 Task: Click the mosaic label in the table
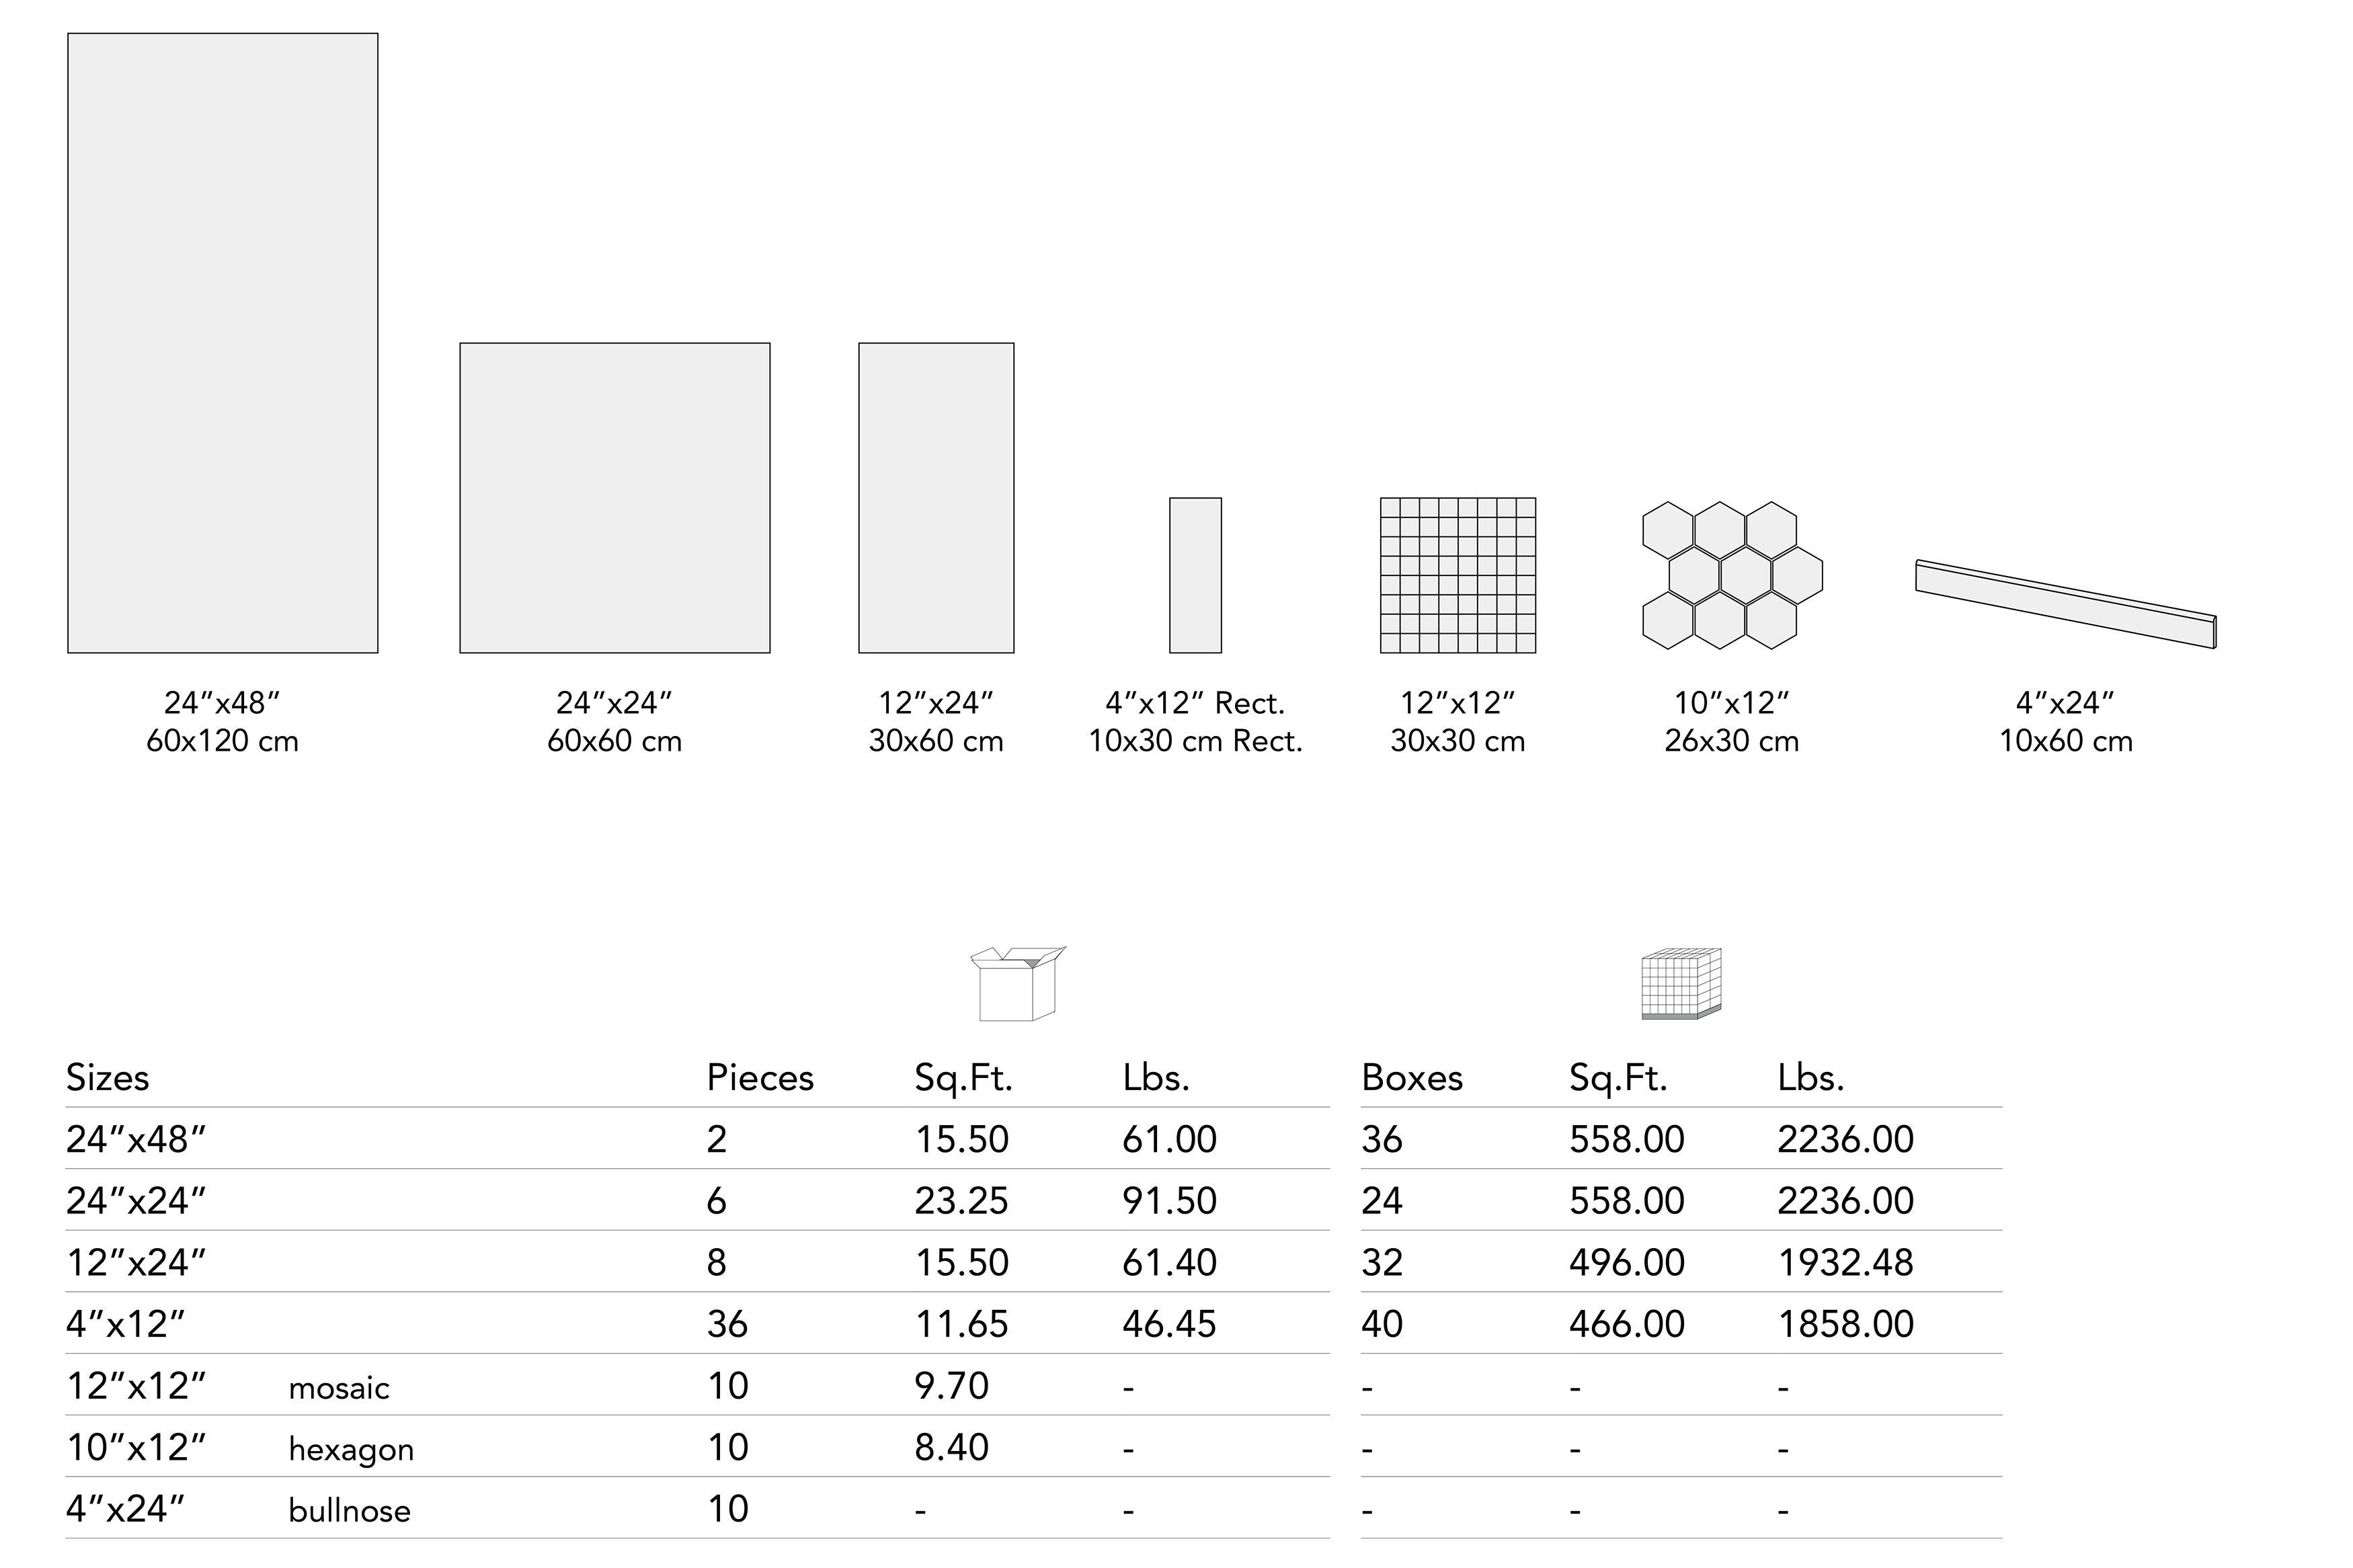click(338, 1388)
